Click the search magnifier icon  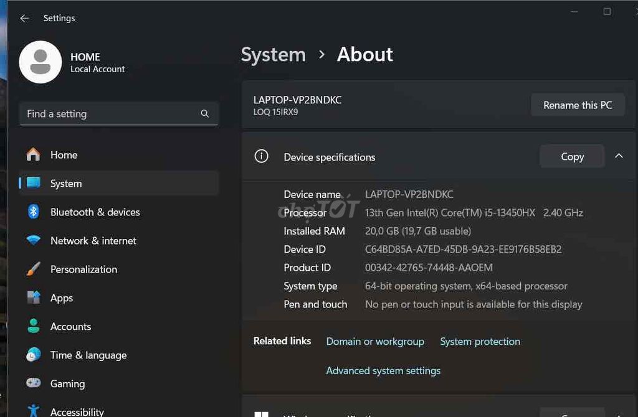(x=204, y=114)
